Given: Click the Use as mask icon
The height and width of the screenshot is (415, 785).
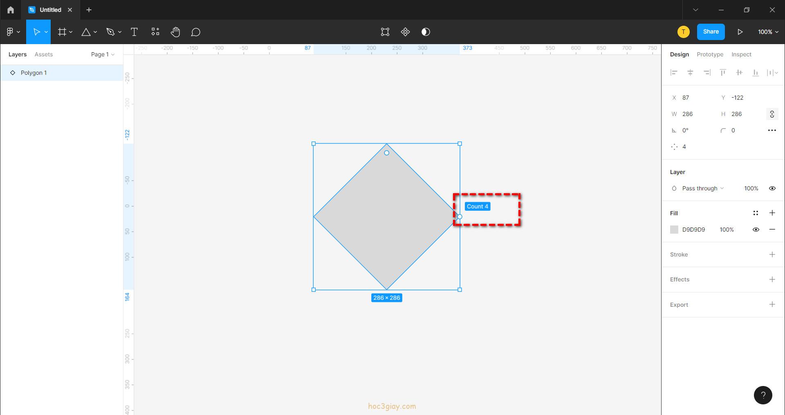Looking at the screenshot, I should point(426,32).
